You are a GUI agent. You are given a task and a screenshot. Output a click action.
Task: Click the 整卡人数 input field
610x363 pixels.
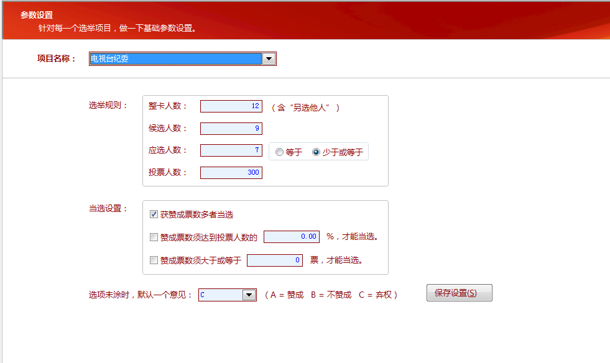point(231,106)
